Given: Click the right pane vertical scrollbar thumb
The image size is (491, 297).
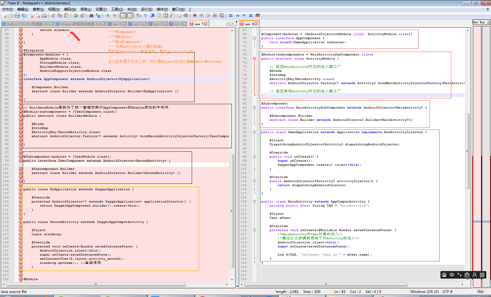Looking at the screenshot, I should pos(467,151).
